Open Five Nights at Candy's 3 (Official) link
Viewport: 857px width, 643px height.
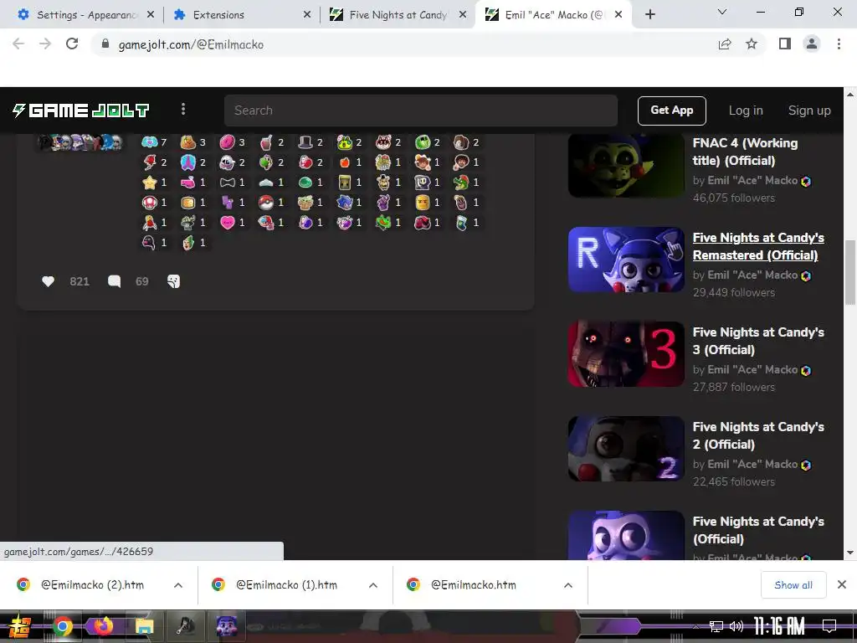[x=758, y=341]
